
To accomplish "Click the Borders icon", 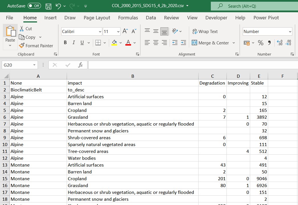I will [x=98, y=42].
